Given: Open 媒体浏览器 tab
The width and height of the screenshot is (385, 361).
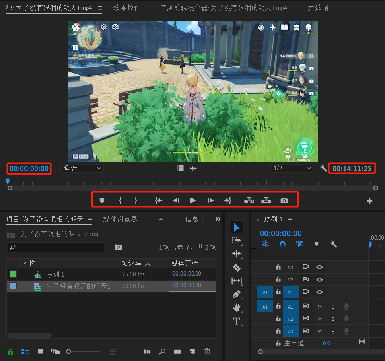Looking at the screenshot, I should 120,219.
